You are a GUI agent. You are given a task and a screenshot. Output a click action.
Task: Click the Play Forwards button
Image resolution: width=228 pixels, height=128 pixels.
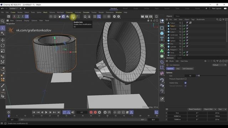click(46, 112)
